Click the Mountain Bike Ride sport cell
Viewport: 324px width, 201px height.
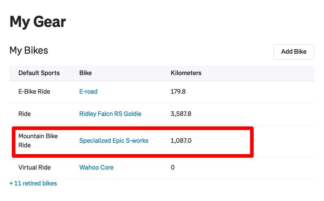[x=38, y=141]
